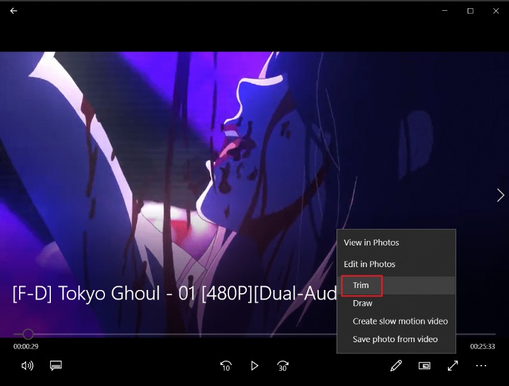Open the more options ellipsis menu
Viewport: 509px width, 386px height.
tap(481, 366)
